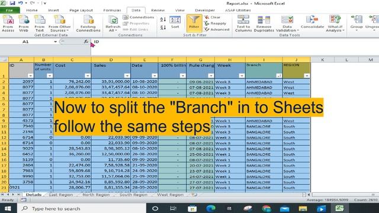Open the Windows Start menu

point(8,208)
